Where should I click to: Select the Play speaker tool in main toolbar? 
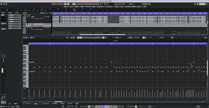coord(96,4)
